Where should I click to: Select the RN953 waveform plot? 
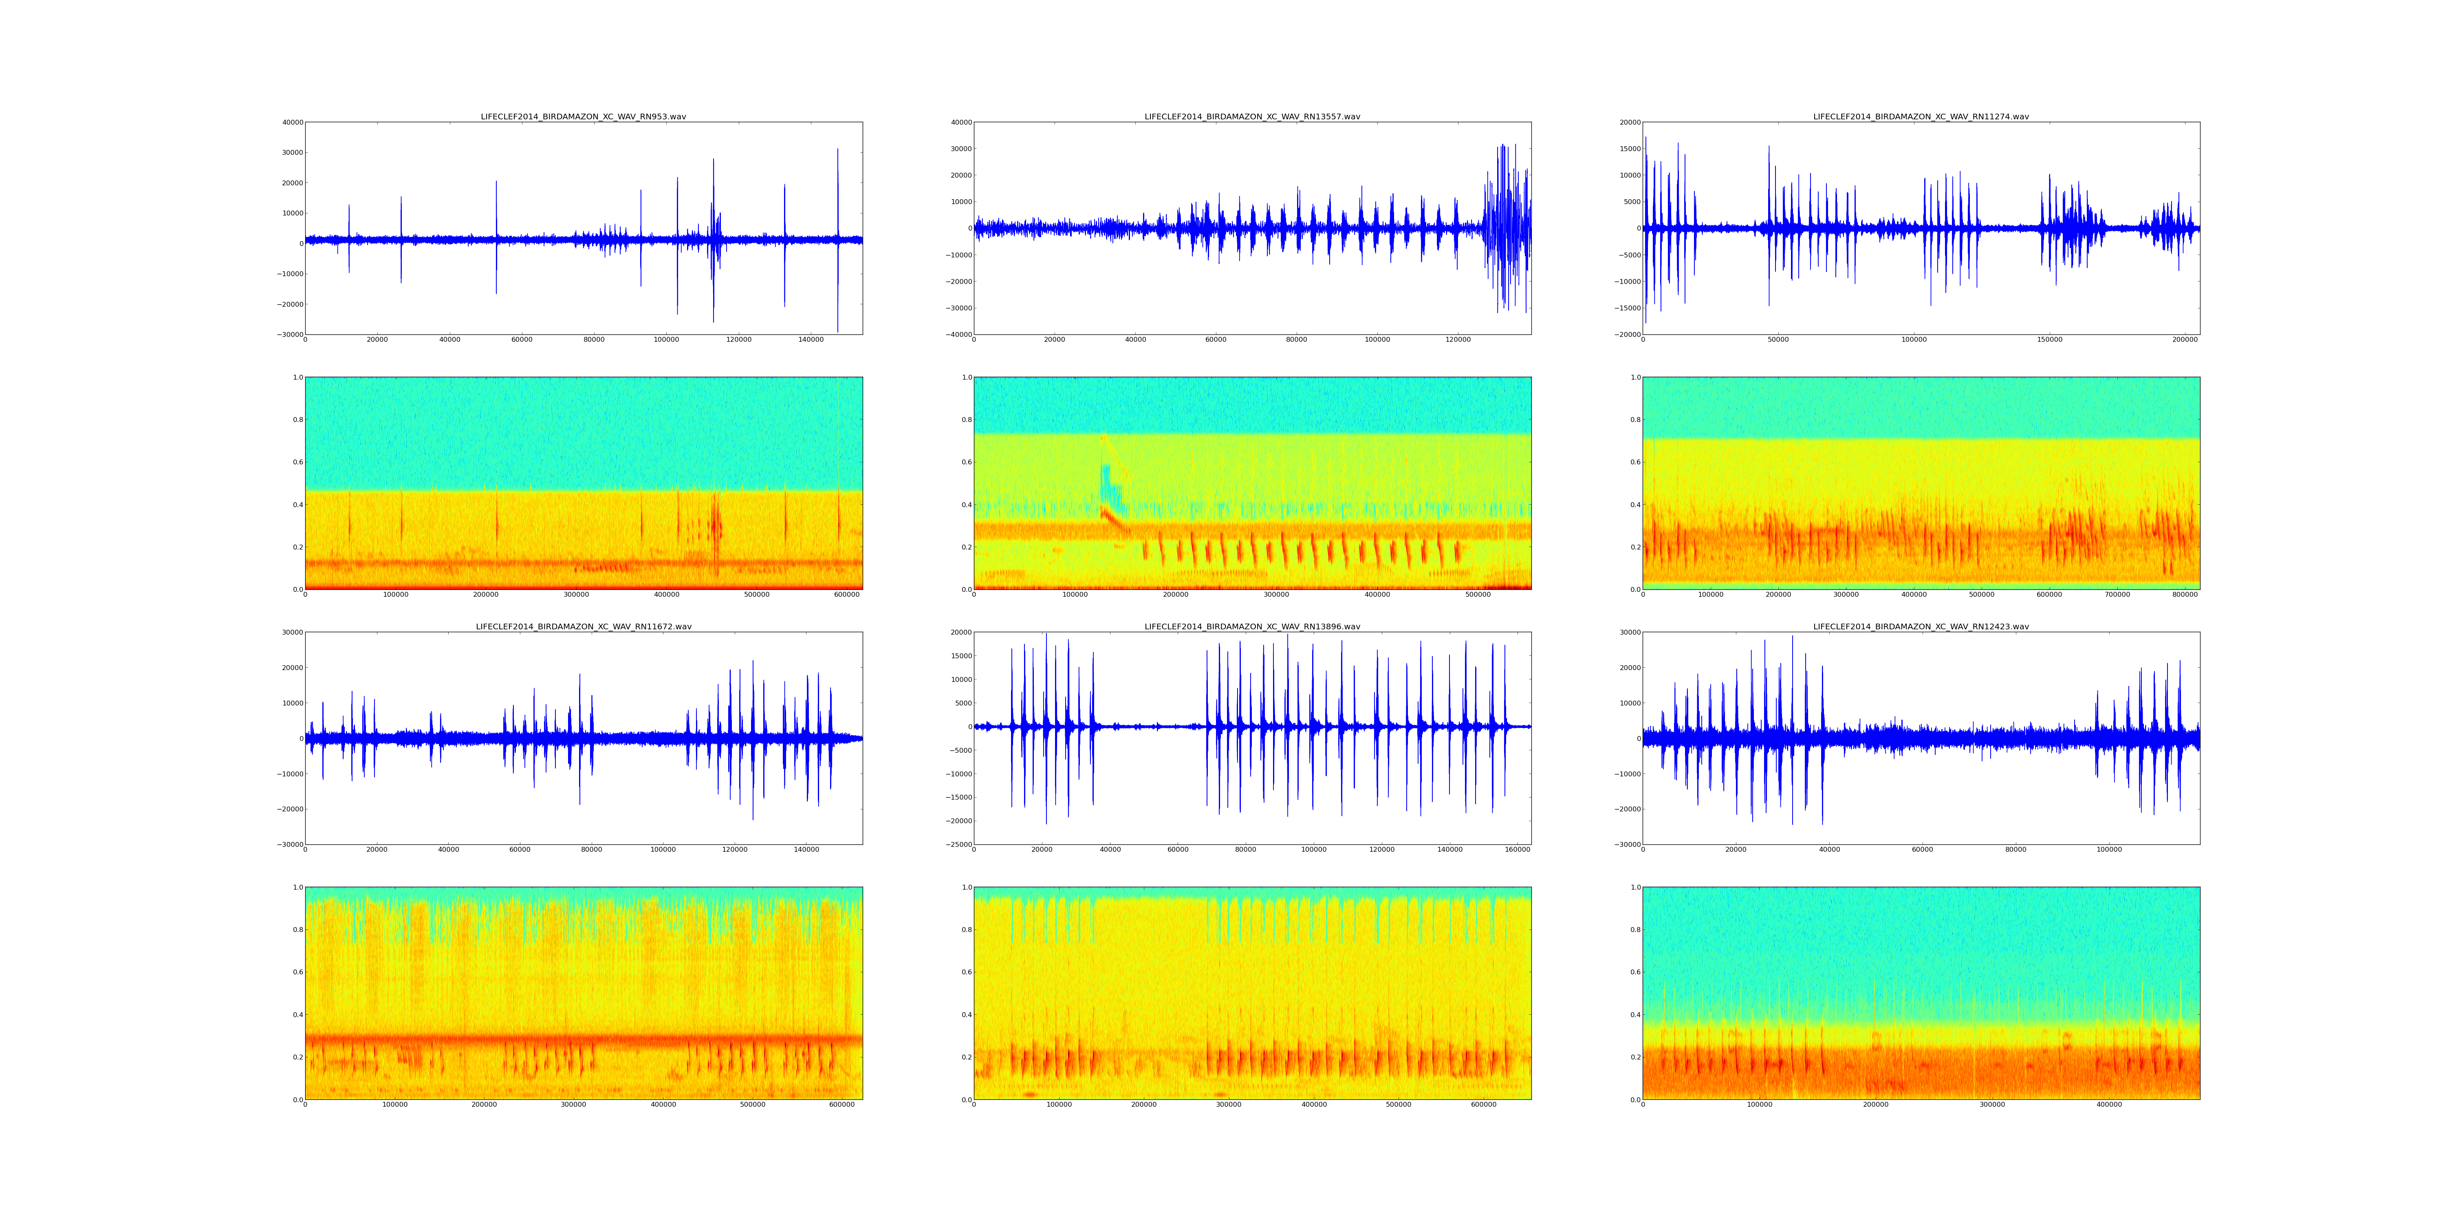click(x=583, y=228)
